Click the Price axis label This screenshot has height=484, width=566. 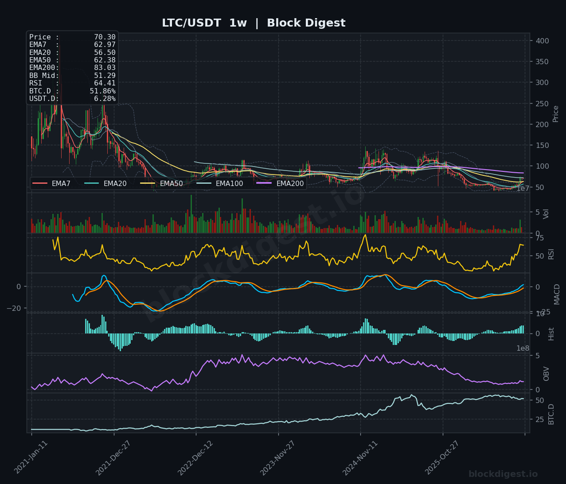[x=555, y=114]
